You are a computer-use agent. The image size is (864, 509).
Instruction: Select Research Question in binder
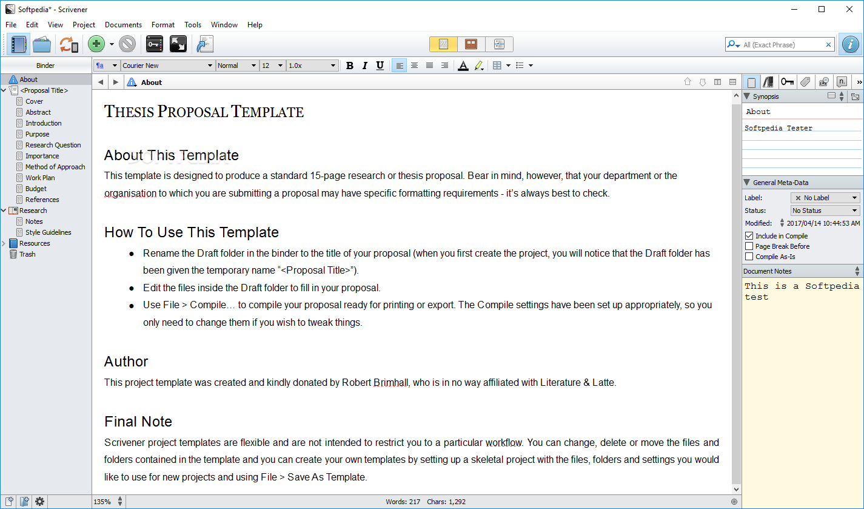[x=53, y=145]
